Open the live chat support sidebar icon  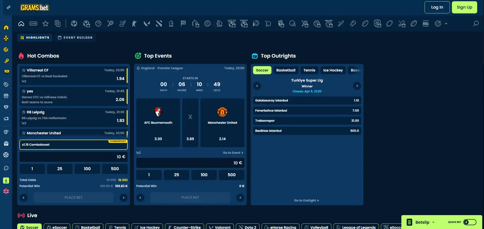[x=6, y=168]
